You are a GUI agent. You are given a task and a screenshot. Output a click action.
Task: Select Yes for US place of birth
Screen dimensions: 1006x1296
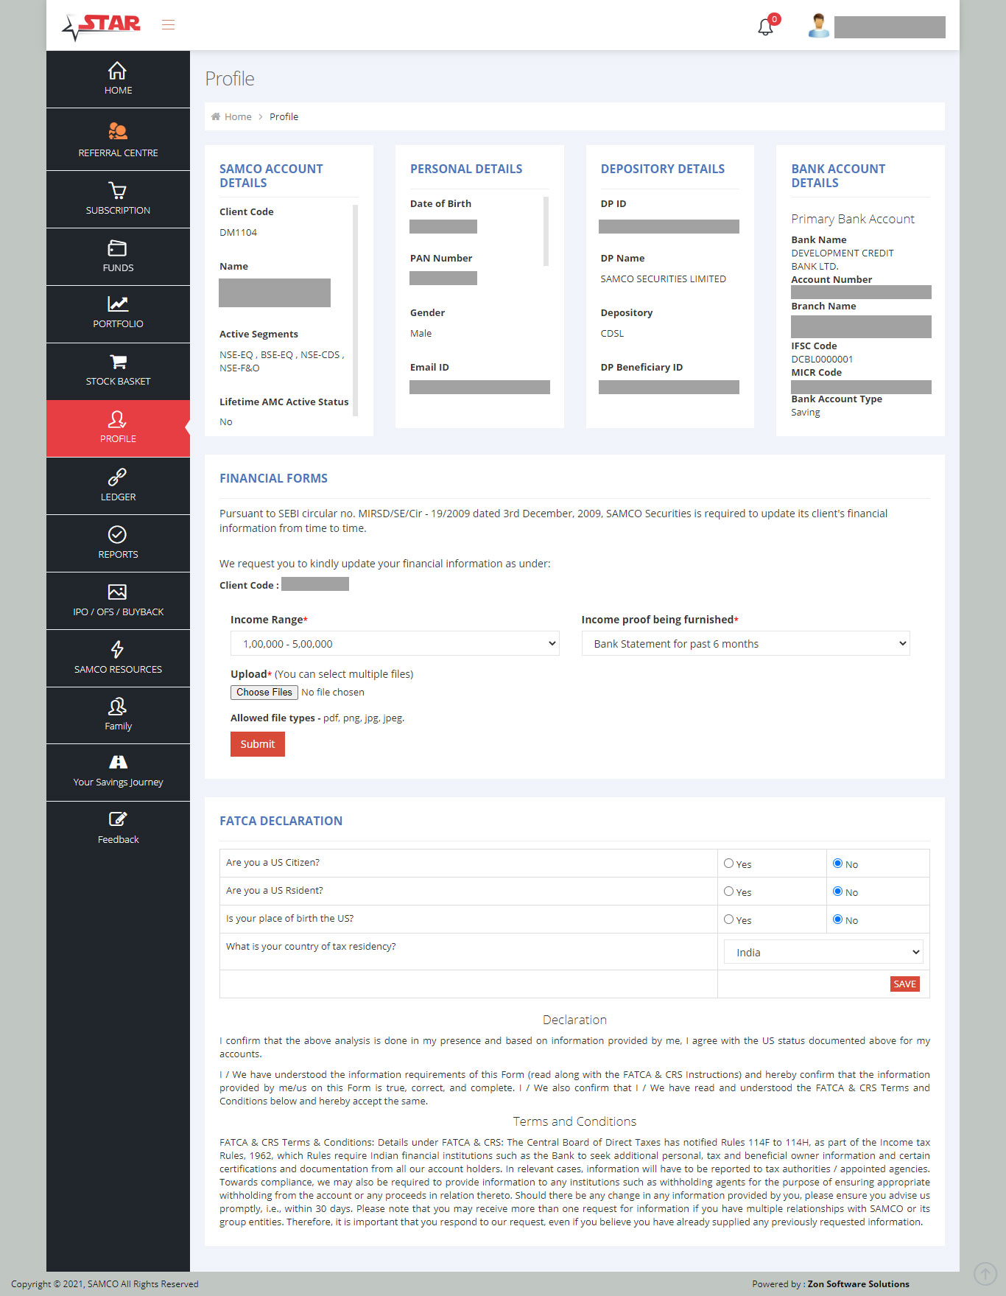point(728,920)
